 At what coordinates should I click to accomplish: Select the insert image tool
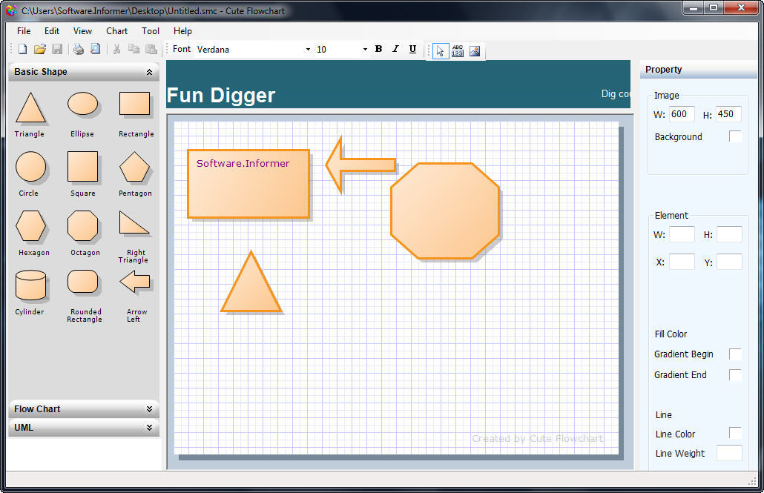coord(475,50)
